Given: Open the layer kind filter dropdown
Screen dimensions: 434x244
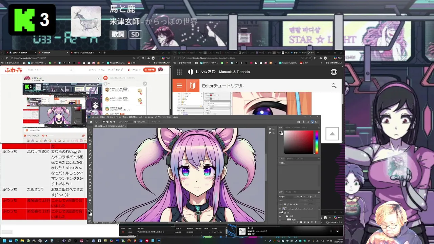Looking at the screenshot, I should pos(287,197).
